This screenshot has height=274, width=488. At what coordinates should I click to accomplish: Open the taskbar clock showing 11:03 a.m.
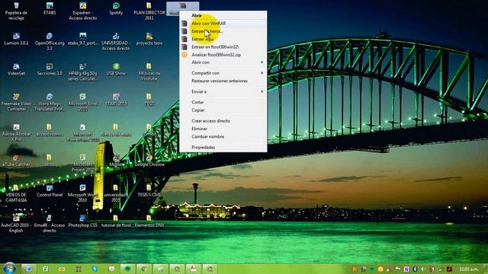point(469,269)
